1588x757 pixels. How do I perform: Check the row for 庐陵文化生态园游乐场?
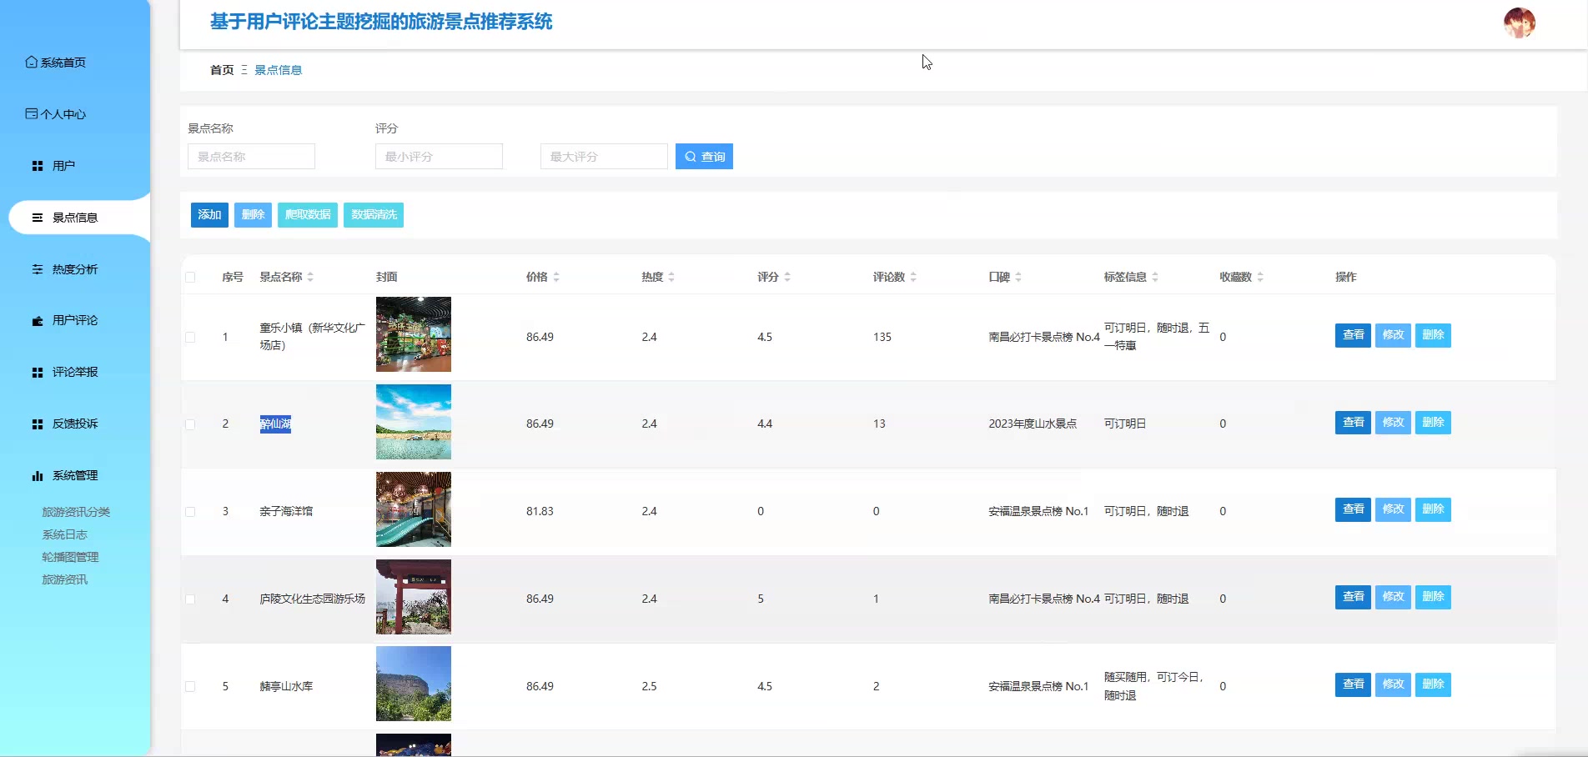coord(190,599)
